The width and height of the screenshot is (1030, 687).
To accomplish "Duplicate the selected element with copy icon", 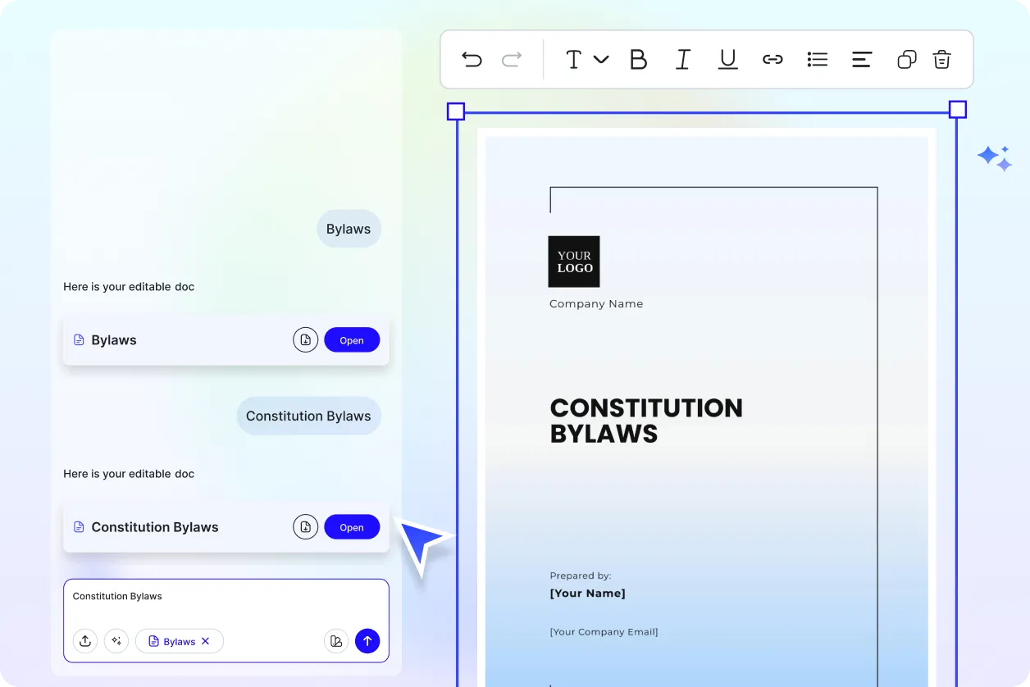I will pyautogui.click(x=906, y=59).
